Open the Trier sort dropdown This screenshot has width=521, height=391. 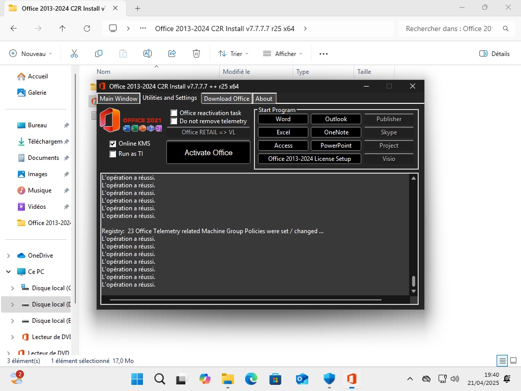234,53
